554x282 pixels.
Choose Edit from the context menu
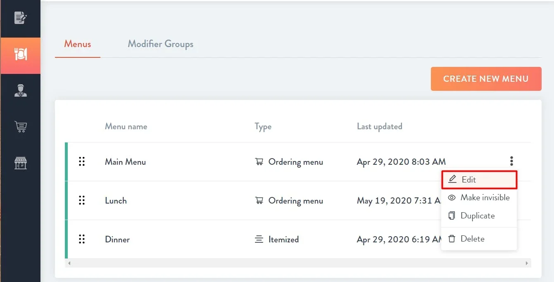tap(479, 180)
